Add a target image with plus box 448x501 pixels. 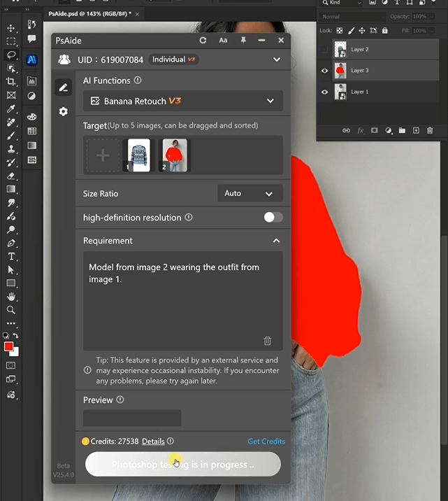pos(103,155)
